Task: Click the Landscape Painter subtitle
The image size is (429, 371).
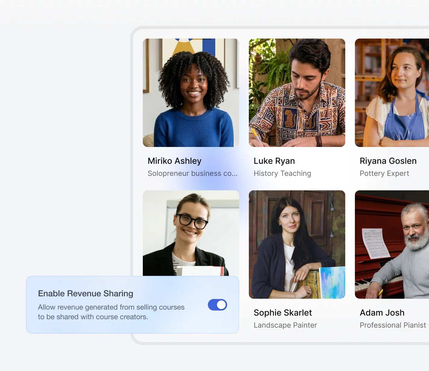Action: pyautogui.click(x=285, y=325)
